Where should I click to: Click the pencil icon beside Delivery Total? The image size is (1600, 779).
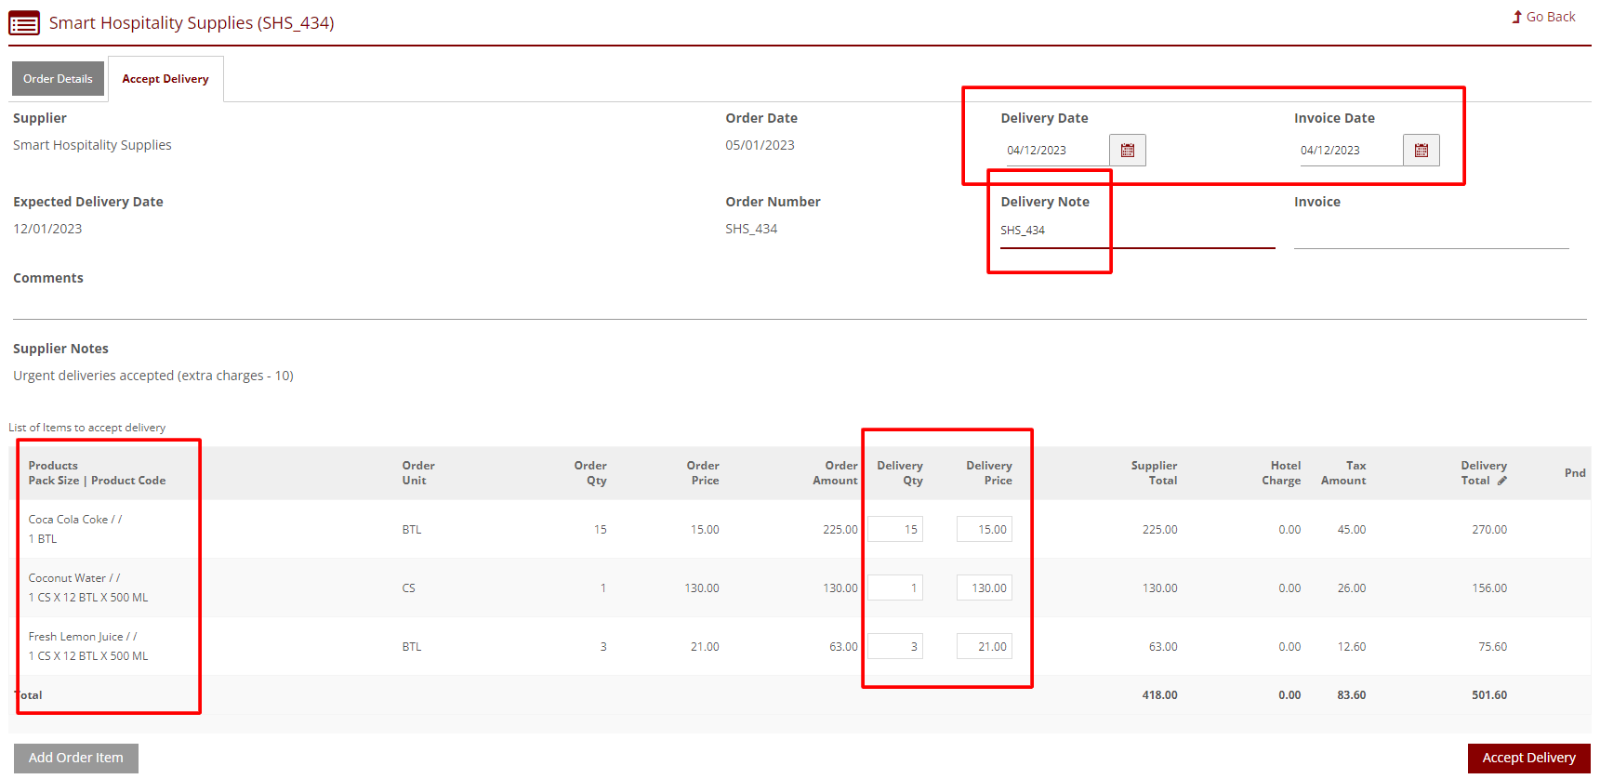coord(1501,481)
